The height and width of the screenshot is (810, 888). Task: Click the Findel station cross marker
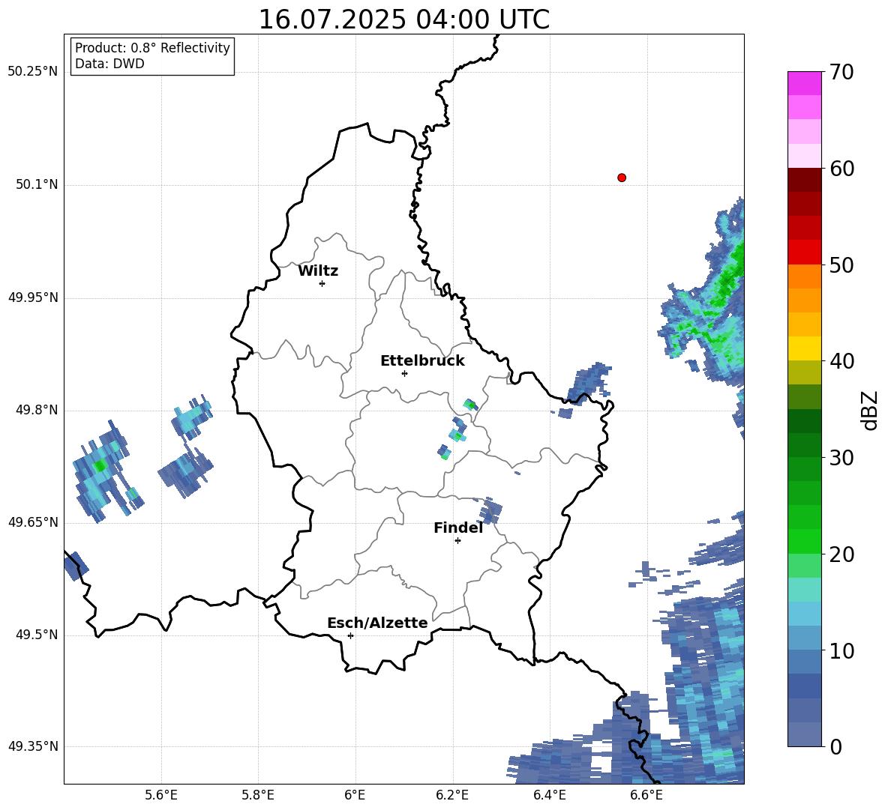point(457,541)
